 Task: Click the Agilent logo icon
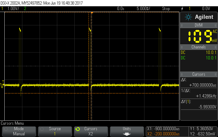point(188,17)
